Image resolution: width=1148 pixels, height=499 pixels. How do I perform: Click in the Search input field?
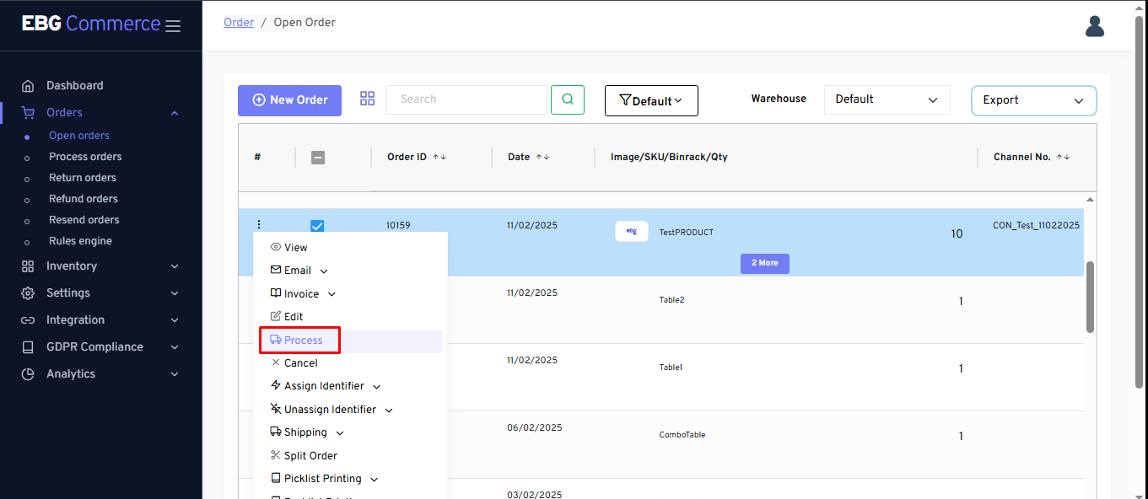[x=466, y=99]
